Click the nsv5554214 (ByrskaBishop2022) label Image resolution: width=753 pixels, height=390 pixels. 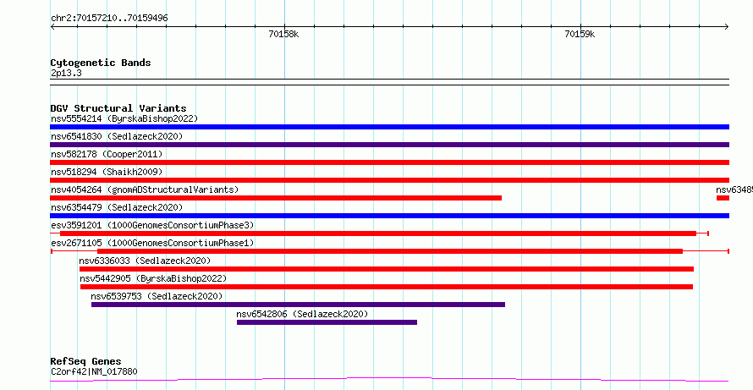tap(124, 118)
